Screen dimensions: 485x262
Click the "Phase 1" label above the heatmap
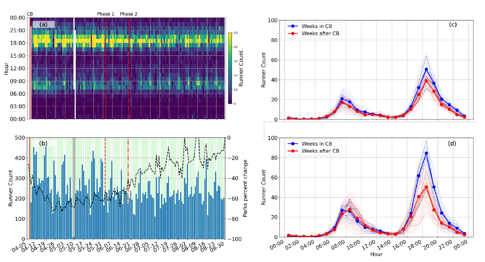coord(106,14)
